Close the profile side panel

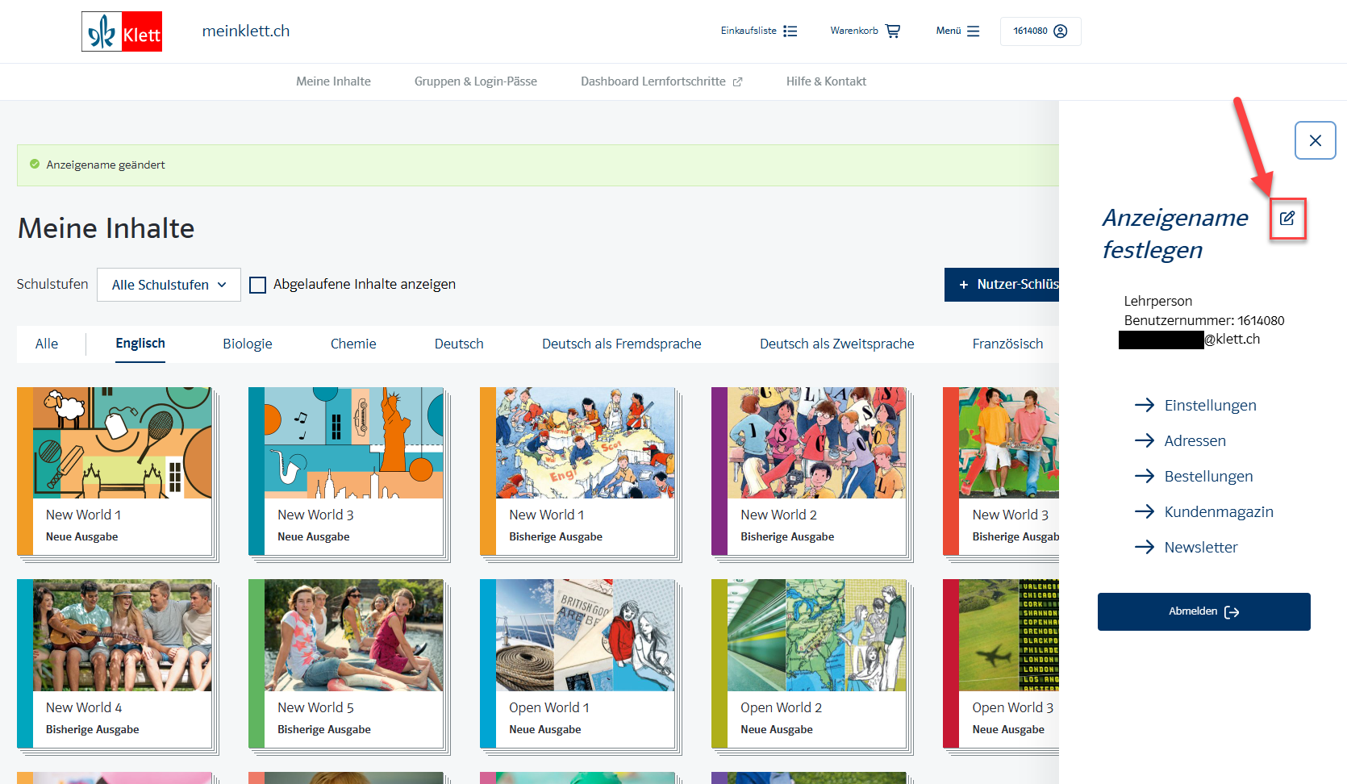click(x=1315, y=140)
